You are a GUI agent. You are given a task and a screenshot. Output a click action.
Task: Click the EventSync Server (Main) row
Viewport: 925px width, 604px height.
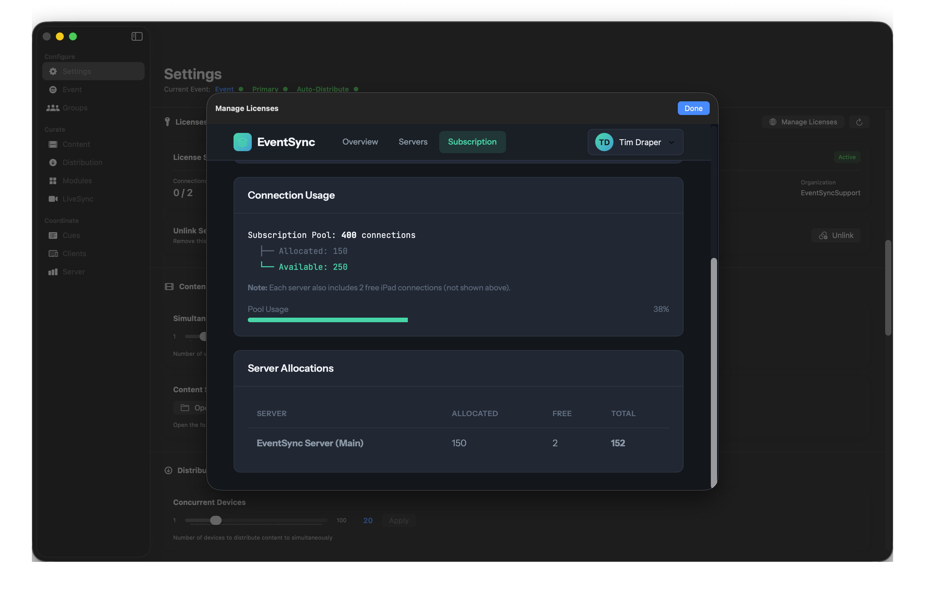pyautogui.click(x=458, y=443)
